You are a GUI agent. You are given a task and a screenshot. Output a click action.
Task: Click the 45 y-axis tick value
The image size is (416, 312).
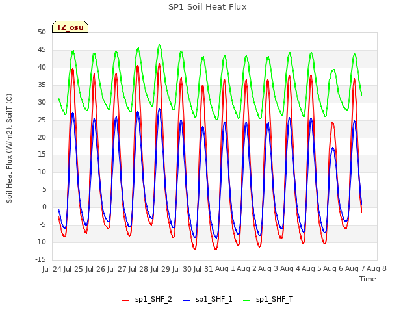(x=42, y=50)
